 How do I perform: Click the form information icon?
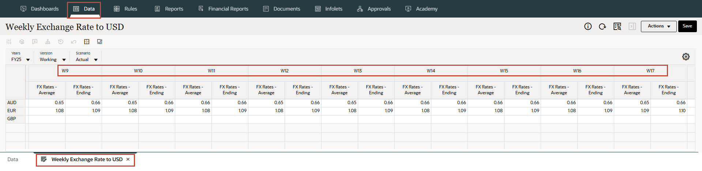(588, 26)
